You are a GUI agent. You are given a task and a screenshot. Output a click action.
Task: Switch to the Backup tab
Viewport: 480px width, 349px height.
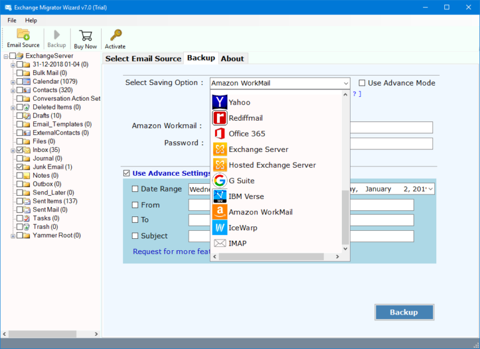pos(201,58)
